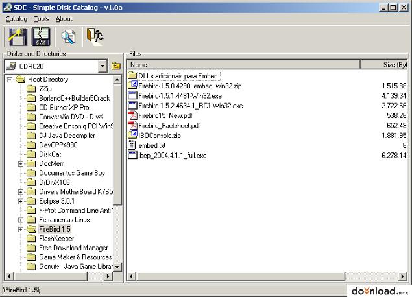The image size is (412, 297).
Task: Select CD Burner XP Pro folder
Action: [x=64, y=108]
